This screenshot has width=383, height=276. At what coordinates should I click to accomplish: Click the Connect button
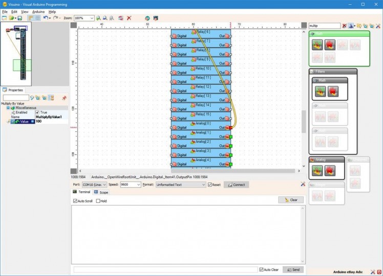tap(236, 185)
